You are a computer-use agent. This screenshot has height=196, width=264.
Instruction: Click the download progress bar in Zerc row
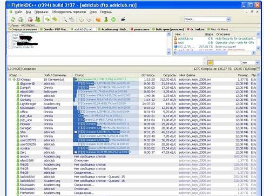[x=106, y=152]
